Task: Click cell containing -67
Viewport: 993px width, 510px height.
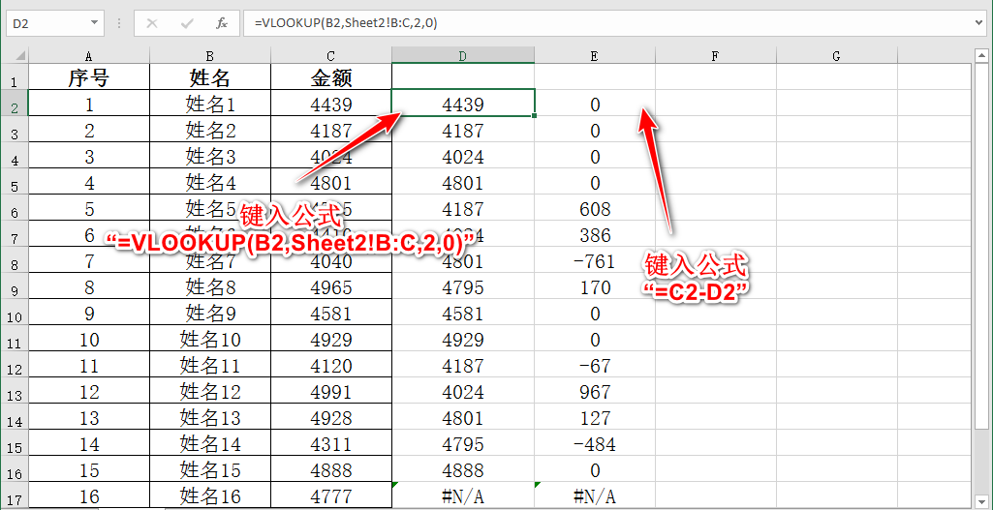Action: click(x=595, y=366)
